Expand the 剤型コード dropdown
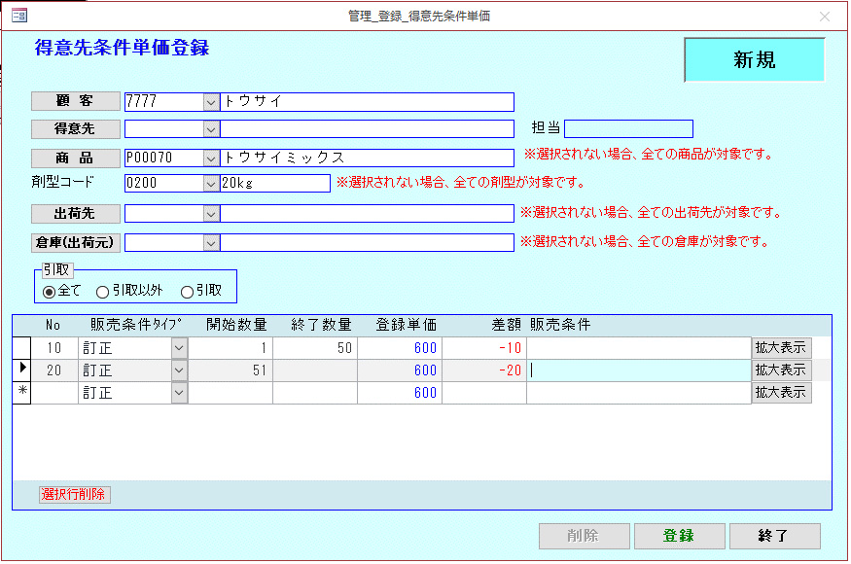The width and height of the screenshot is (851, 564). (x=211, y=183)
